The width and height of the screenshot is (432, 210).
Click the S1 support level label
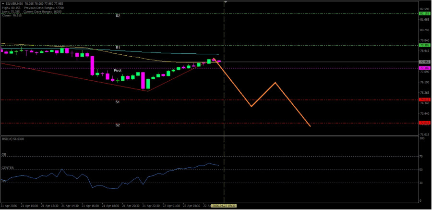[x=118, y=102]
